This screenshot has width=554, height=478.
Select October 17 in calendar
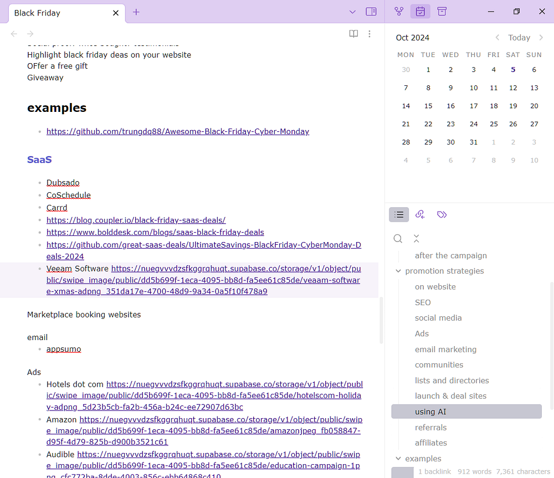[x=474, y=106]
